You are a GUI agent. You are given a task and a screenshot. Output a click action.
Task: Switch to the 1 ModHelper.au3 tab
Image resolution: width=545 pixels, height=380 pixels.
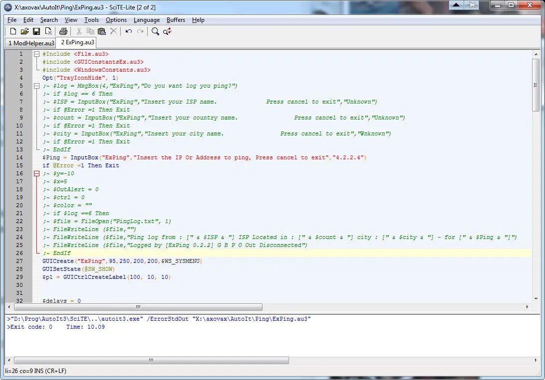tap(31, 43)
